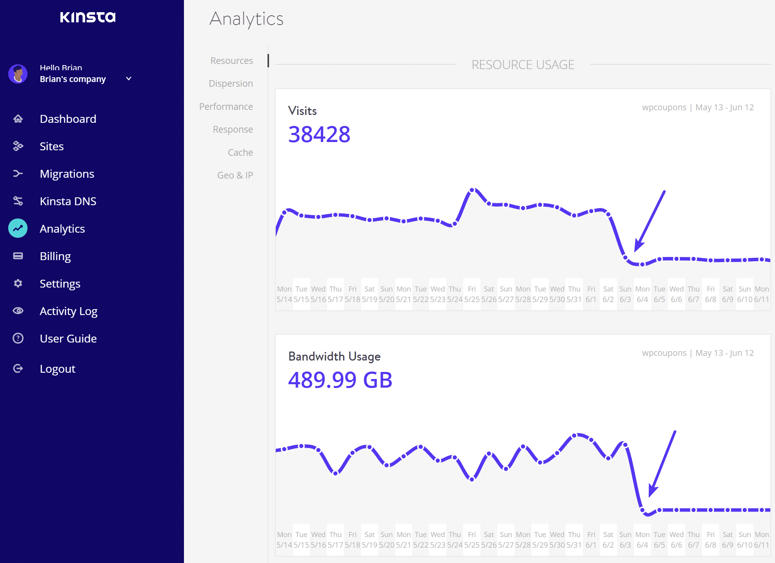775x563 pixels.
Task: Expand the company dropdown for Brian
Action: point(128,78)
